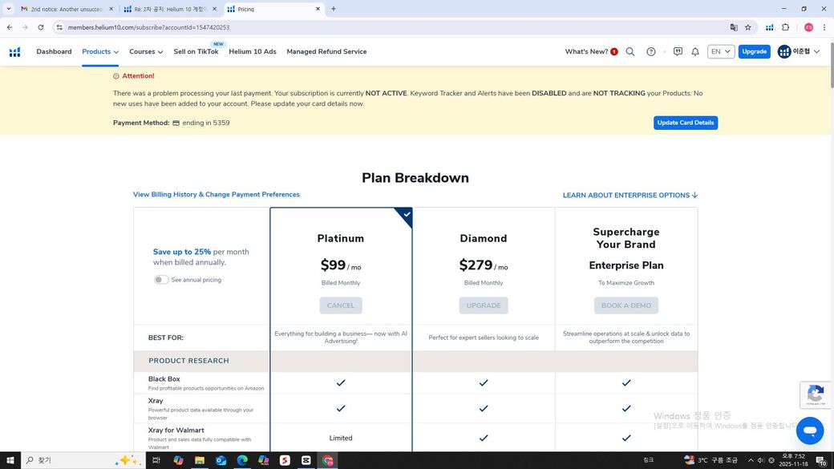Screen dimensions: 834x469
Task: Open Outlook from the taskbar
Action: pyautogui.click(x=221, y=460)
